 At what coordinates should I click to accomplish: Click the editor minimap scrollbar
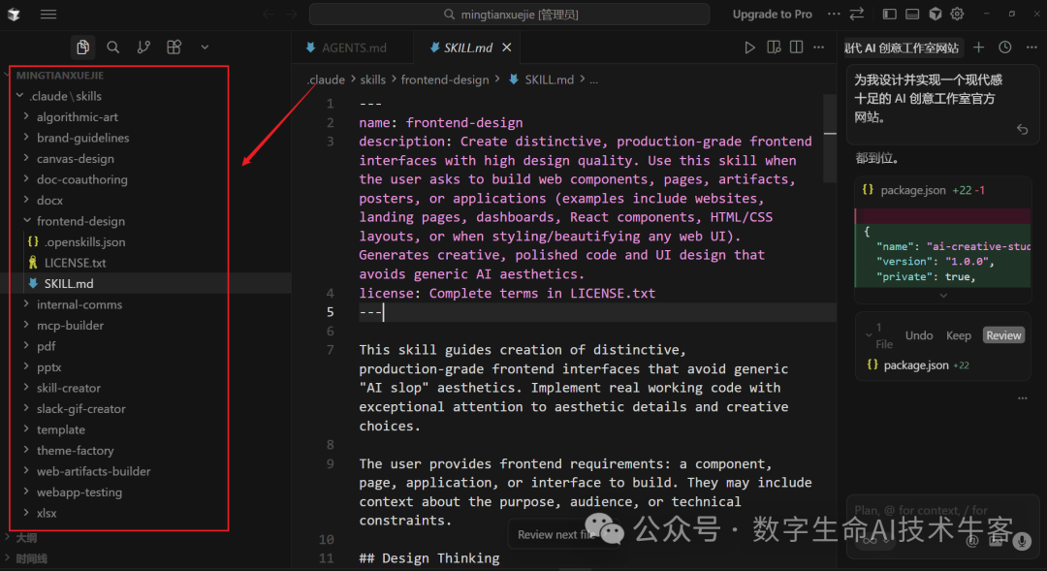(830, 139)
